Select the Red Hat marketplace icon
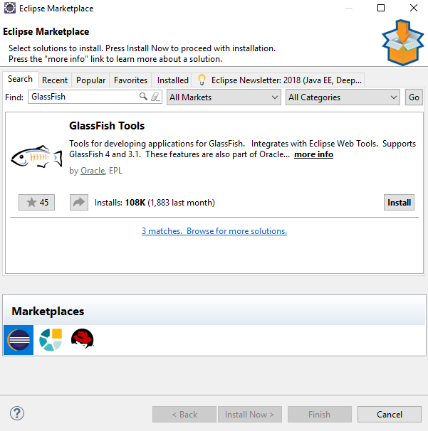This screenshot has height=431, width=428. point(83,339)
